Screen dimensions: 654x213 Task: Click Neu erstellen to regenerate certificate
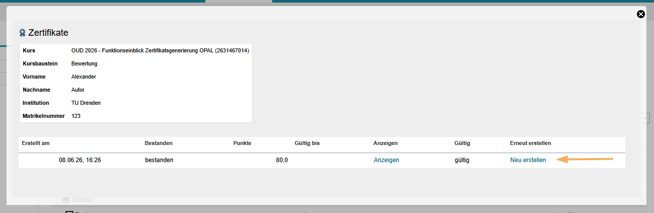click(528, 160)
